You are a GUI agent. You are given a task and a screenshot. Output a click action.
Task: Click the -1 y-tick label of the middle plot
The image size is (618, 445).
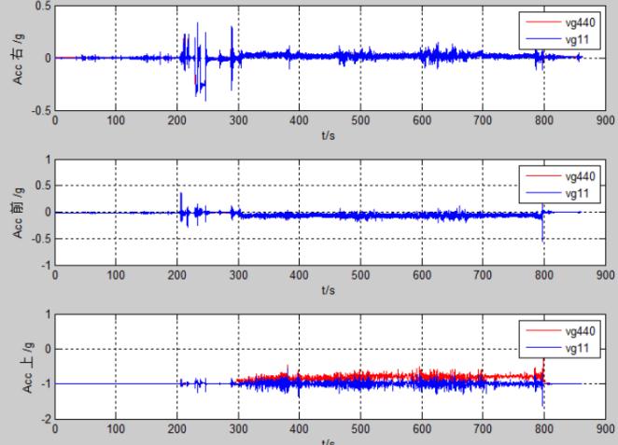[x=46, y=265]
